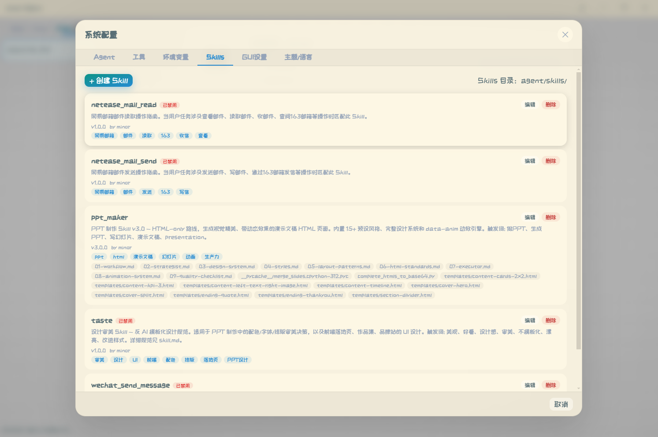
Task: Click the 创建 Skill button
Action: click(x=108, y=81)
